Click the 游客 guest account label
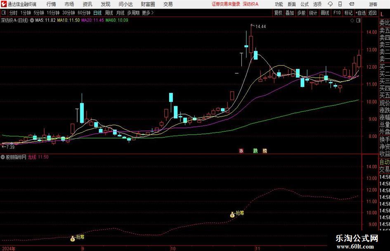Viewport: 390px width, 251px height. pyautogui.click(x=373, y=4)
